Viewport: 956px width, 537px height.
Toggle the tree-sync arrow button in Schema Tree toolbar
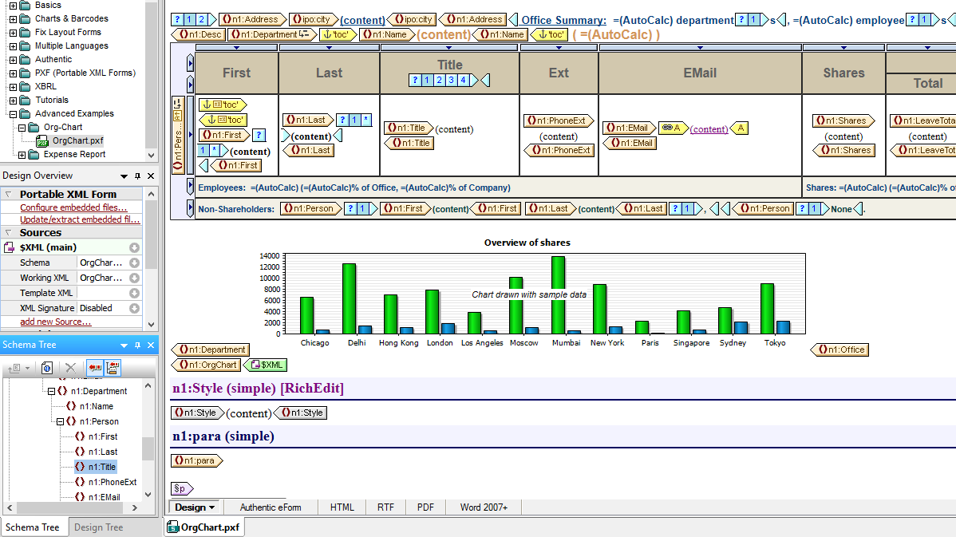click(113, 368)
